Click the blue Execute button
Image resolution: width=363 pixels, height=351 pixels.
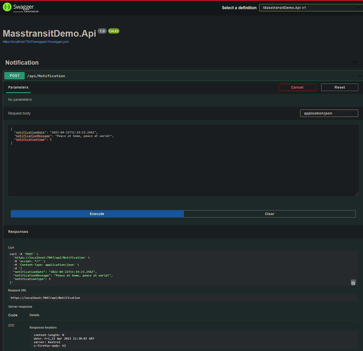click(97, 214)
